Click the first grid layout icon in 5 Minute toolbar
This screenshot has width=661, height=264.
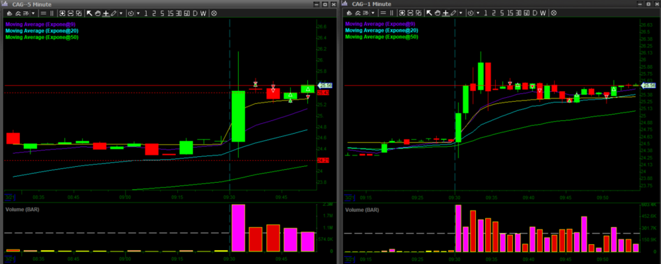click(62, 13)
